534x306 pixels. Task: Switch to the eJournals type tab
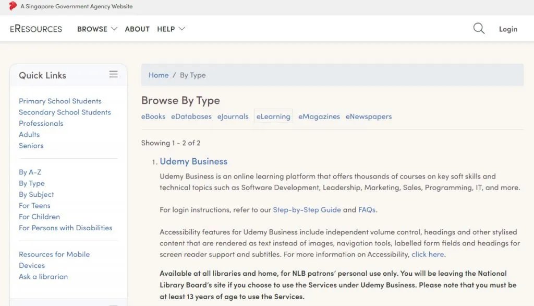click(233, 116)
